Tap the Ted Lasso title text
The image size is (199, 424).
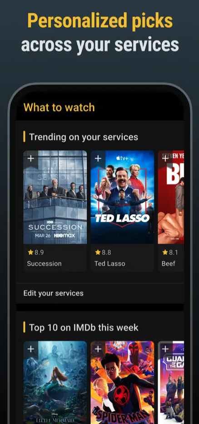tap(109, 264)
